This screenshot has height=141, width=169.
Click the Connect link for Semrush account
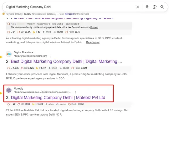tap(94, 27)
